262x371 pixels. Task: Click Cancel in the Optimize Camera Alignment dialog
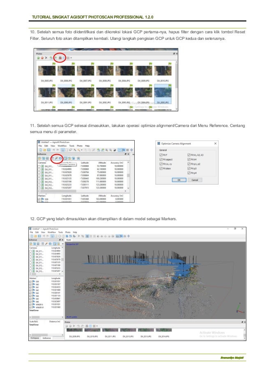(x=195, y=180)
